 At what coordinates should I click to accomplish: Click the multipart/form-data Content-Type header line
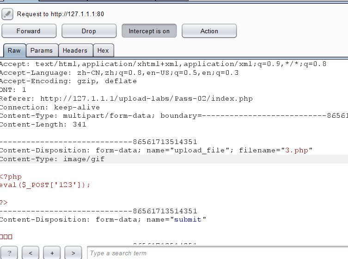[x=174, y=116]
